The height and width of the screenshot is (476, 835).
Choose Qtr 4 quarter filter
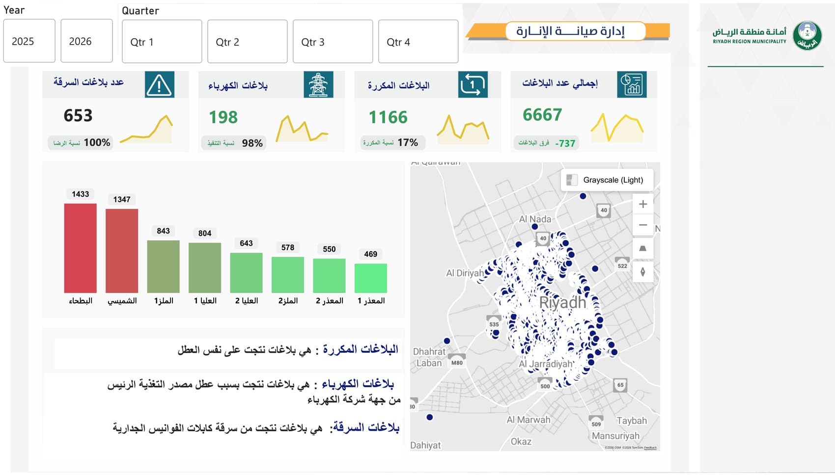coord(418,42)
